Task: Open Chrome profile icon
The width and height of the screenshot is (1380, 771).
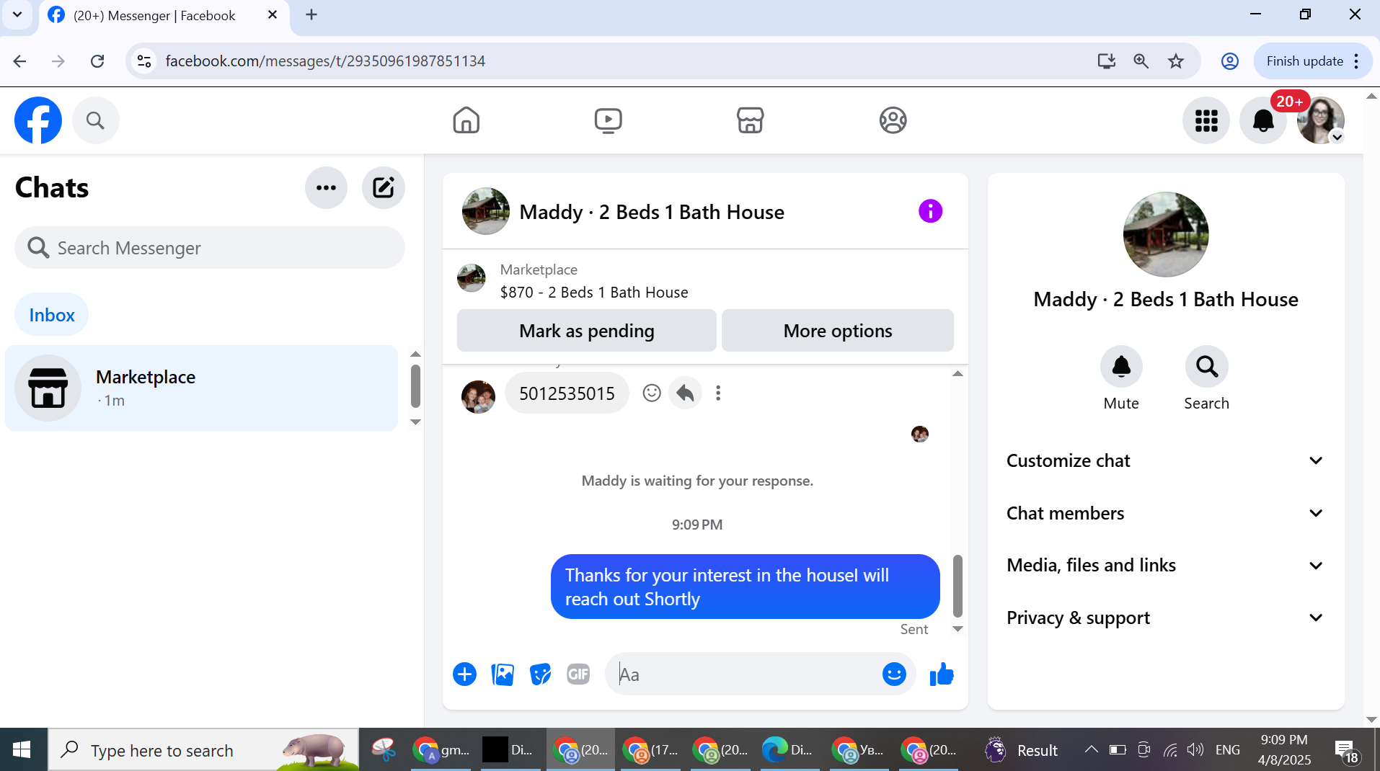Action: (1230, 61)
